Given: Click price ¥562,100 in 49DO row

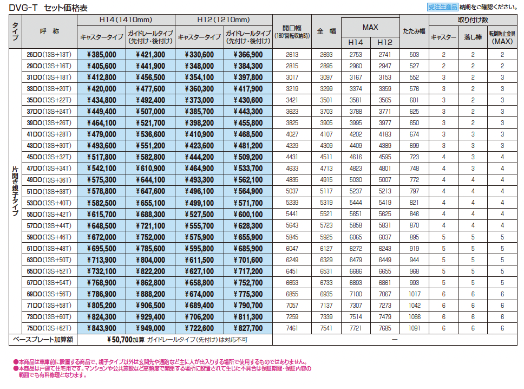Looking at the screenshot, I should 248,180.
